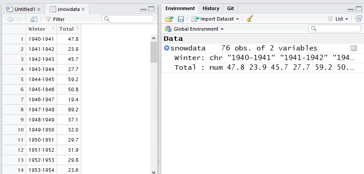Select the 1947-1948 Winter cell
Screen dimensions: 364x174
(41, 110)
